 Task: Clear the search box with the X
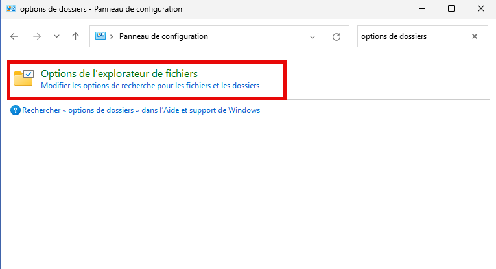475,36
